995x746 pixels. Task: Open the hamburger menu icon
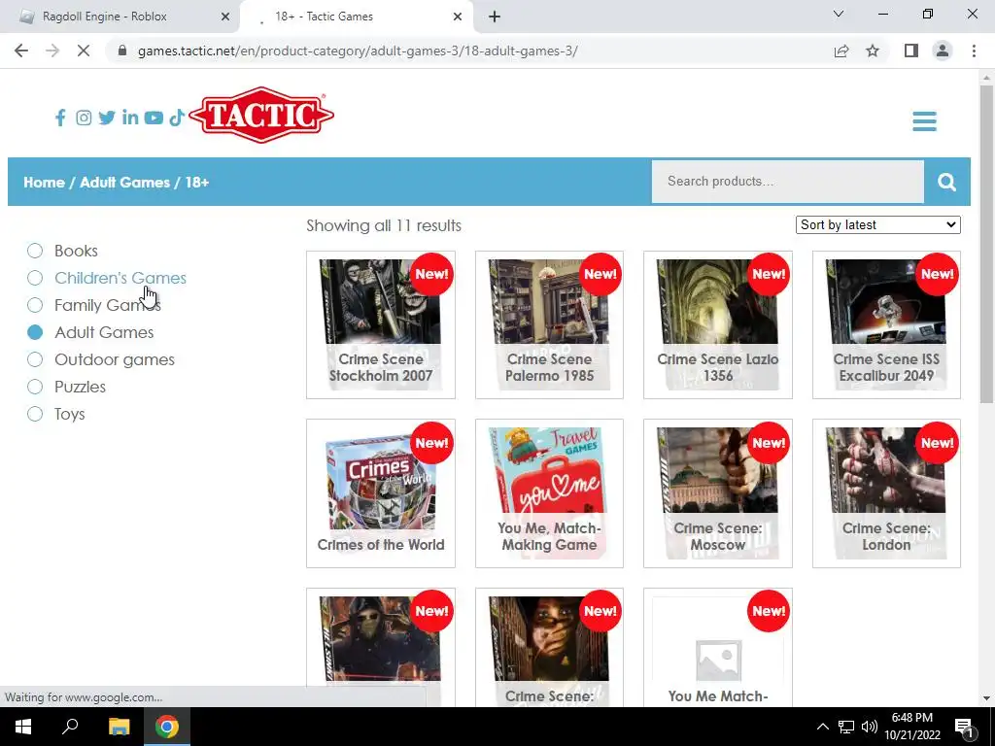[x=924, y=121]
